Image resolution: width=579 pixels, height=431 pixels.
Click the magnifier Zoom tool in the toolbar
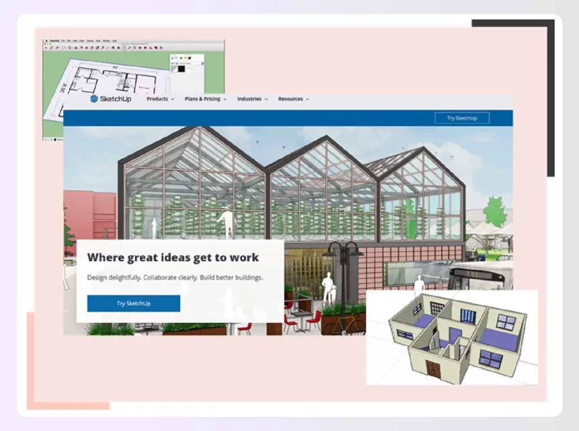(129, 48)
